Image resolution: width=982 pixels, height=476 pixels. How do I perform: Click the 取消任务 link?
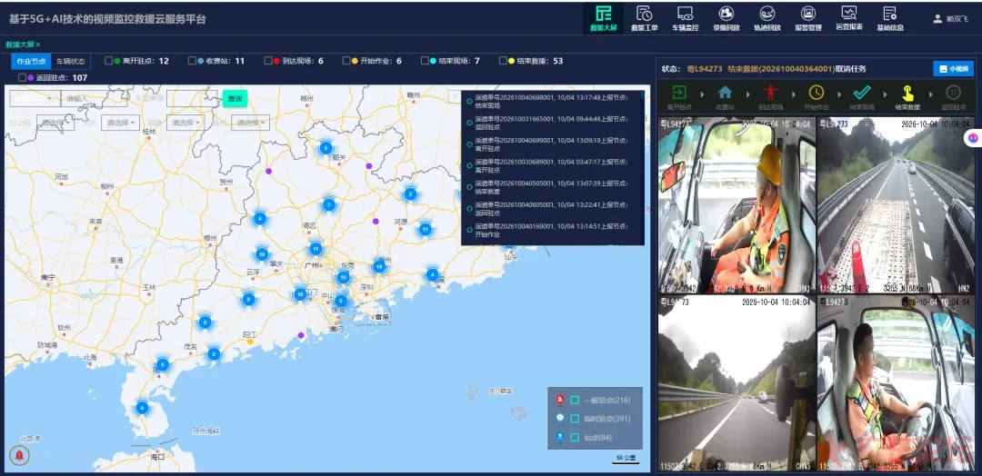point(850,69)
